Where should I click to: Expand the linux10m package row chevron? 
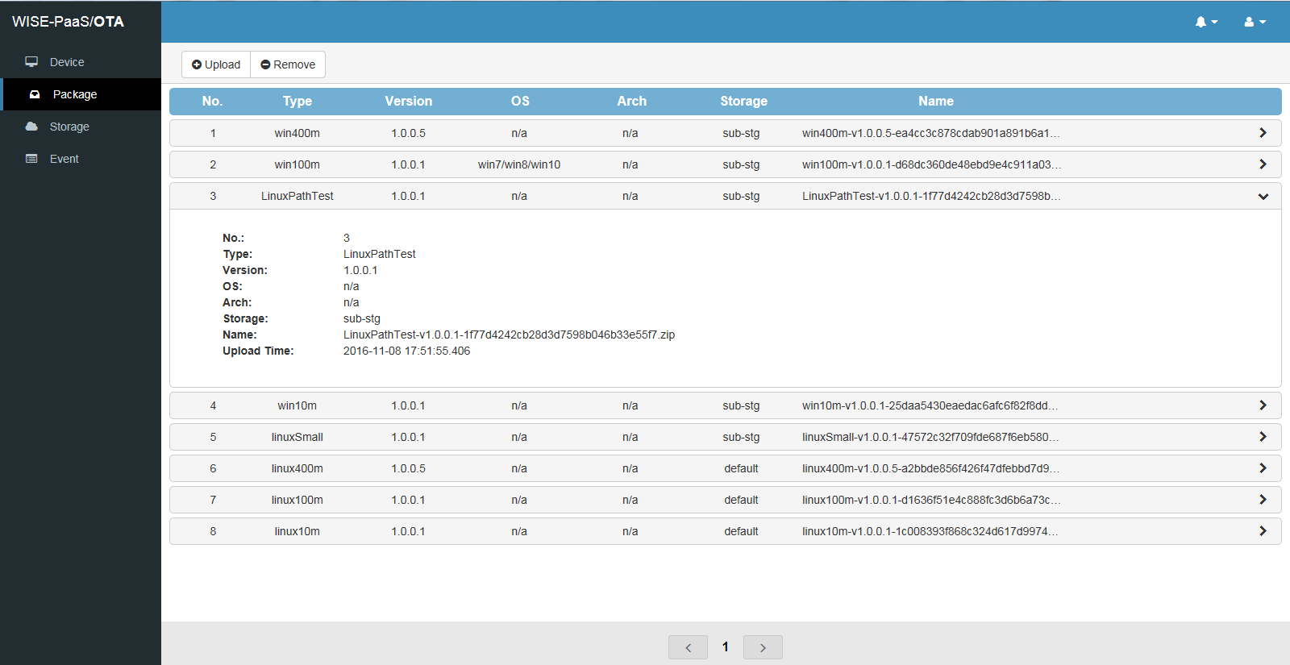[x=1263, y=531]
